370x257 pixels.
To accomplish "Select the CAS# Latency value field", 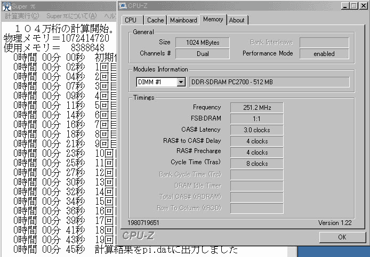I will (256, 130).
